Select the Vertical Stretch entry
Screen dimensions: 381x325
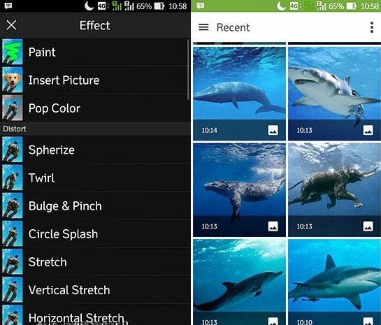(x=95, y=290)
